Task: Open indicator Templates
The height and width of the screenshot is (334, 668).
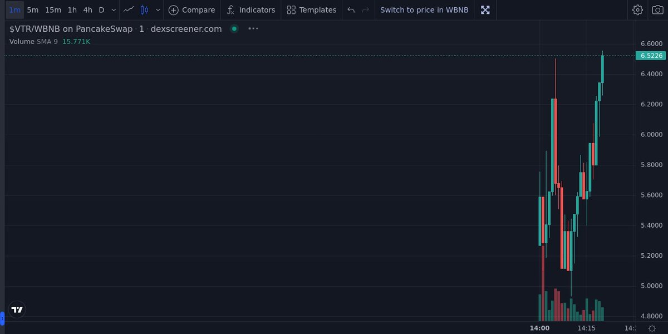Action: point(312,9)
